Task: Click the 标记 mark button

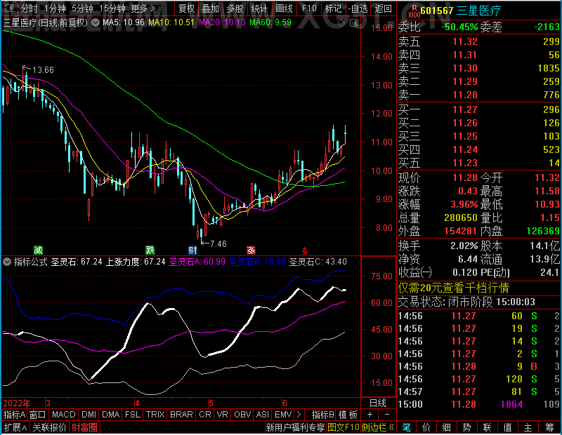Action: [x=333, y=8]
